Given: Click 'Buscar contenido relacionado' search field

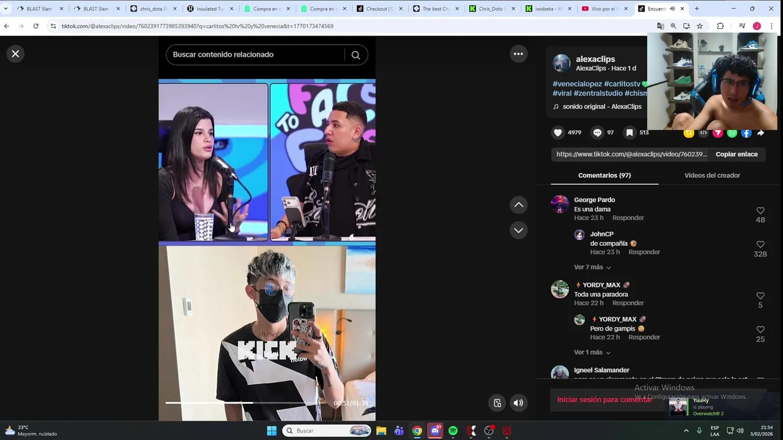Looking at the screenshot, I should point(257,55).
